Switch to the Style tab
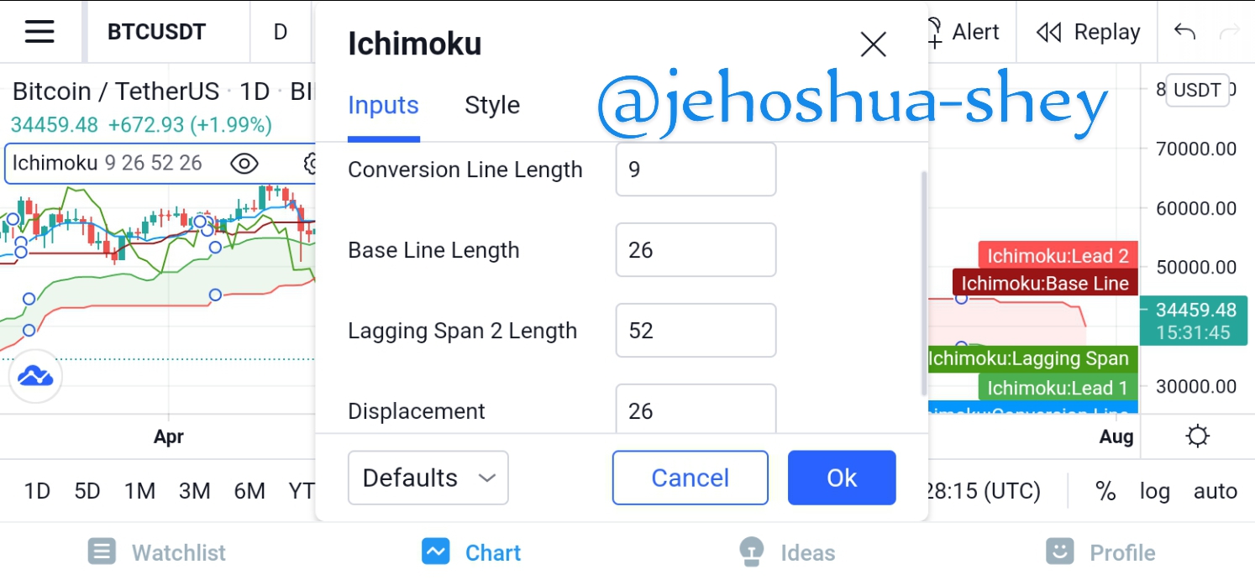Image resolution: width=1255 pixels, height=580 pixels. [x=492, y=105]
